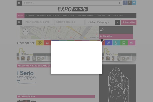This screenshot has height=102, width=153.
Task: Focus the Insert company name field
Action: click(38, 22)
